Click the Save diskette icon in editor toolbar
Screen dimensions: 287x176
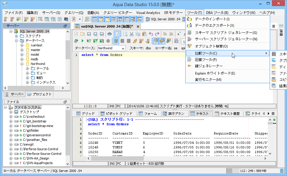(89, 34)
